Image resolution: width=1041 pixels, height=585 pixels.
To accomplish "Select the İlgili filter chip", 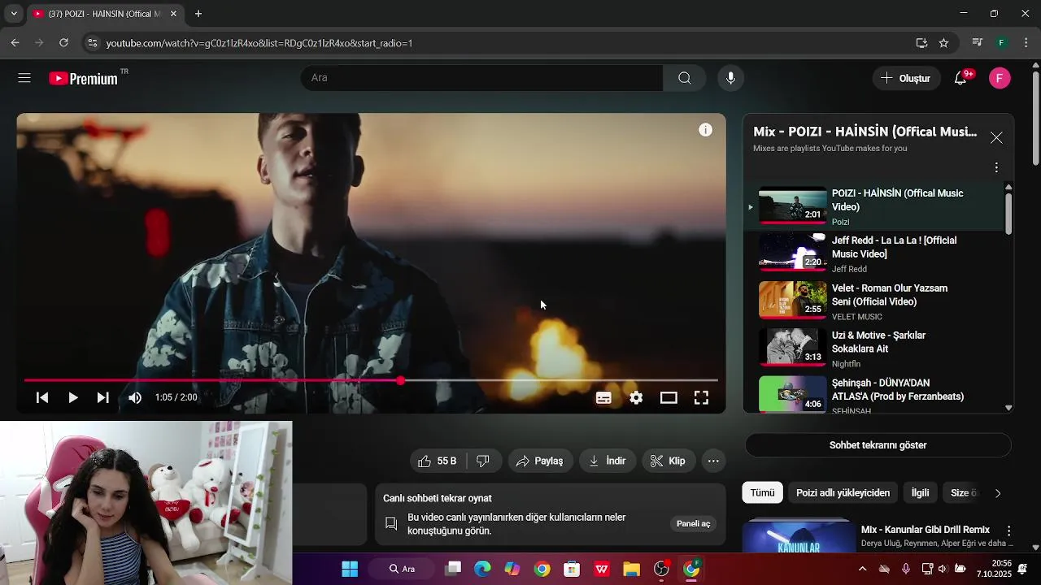I will (x=920, y=492).
